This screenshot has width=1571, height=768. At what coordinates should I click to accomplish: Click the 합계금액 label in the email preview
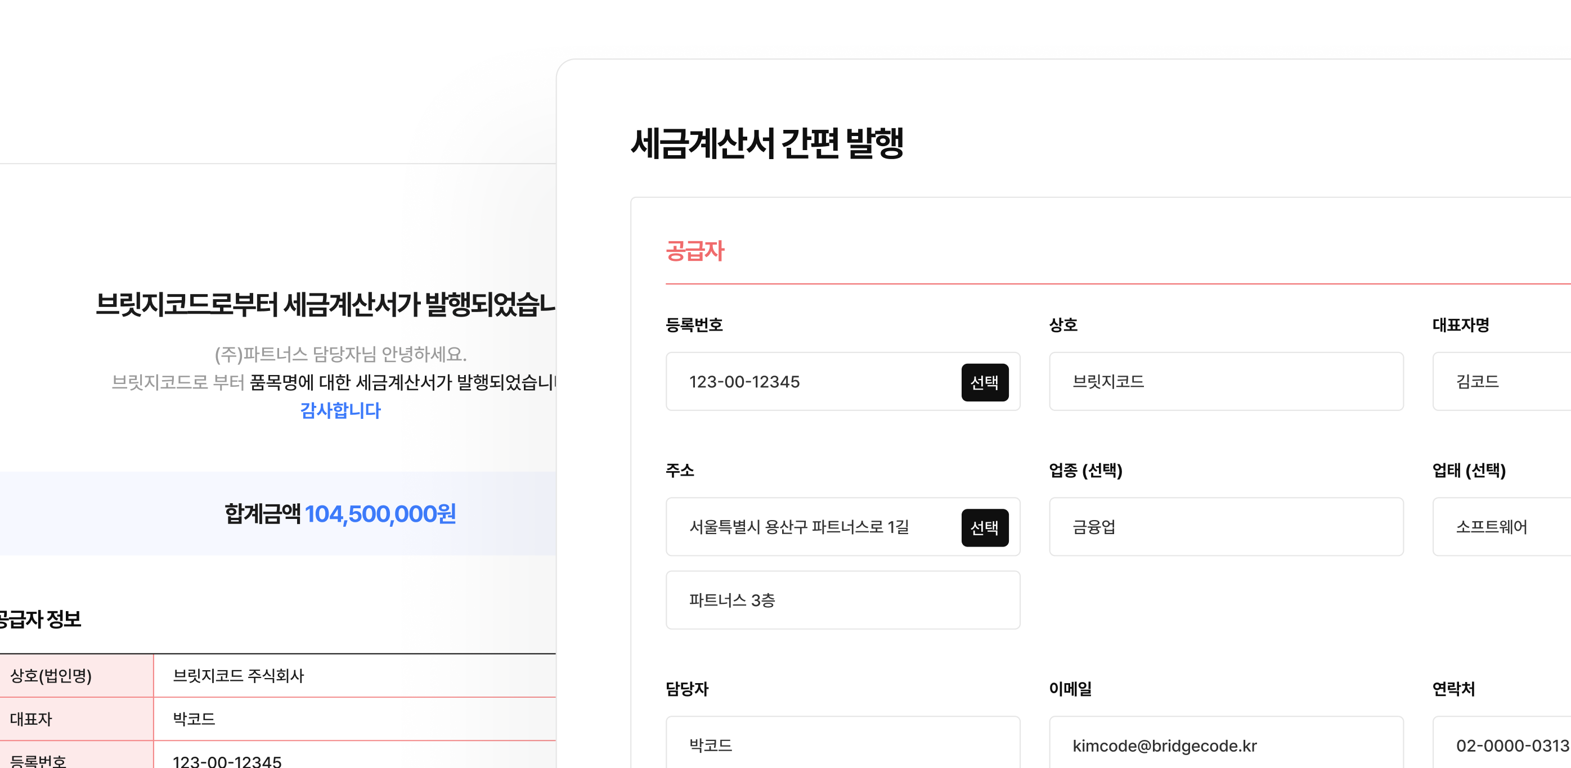coord(262,514)
